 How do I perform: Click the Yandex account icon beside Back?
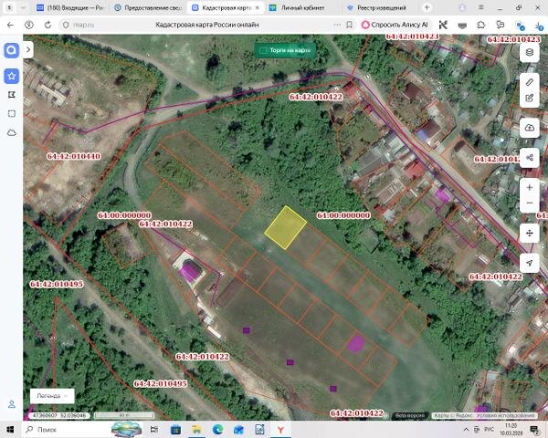click(x=29, y=25)
